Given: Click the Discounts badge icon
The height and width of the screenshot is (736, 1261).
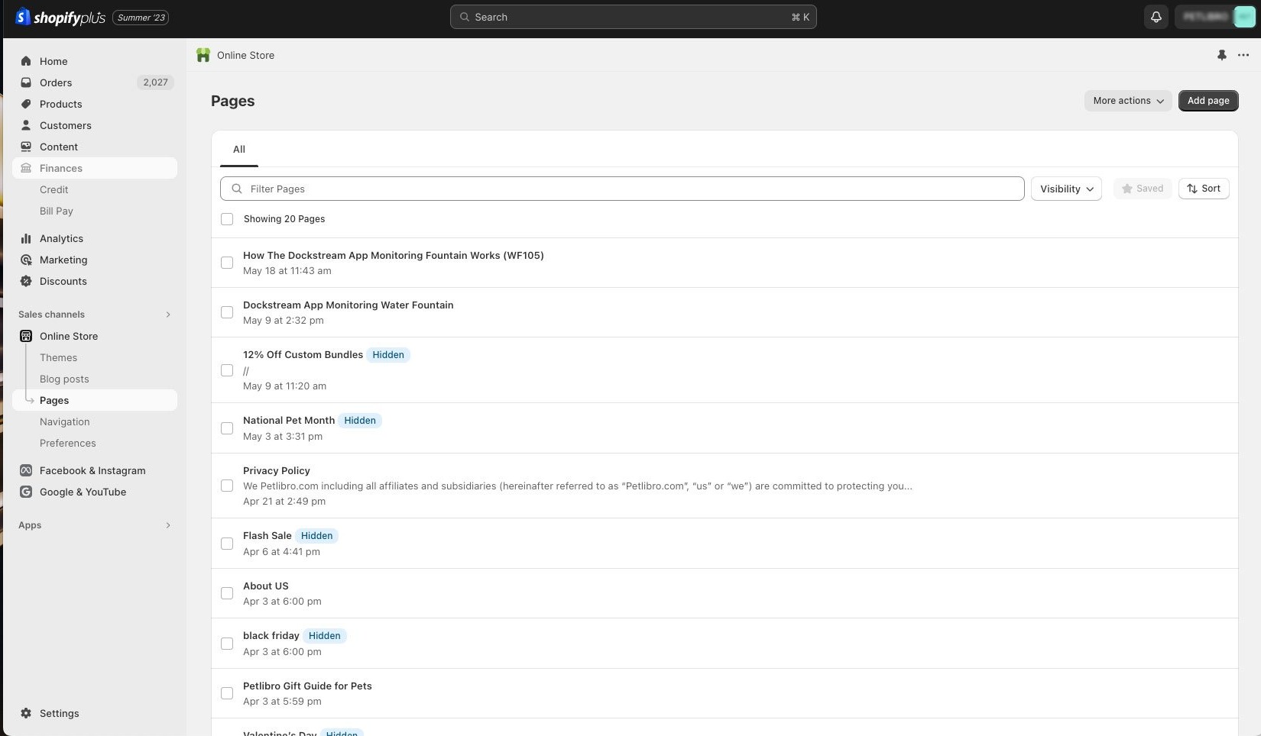Looking at the screenshot, I should [26, 281].
